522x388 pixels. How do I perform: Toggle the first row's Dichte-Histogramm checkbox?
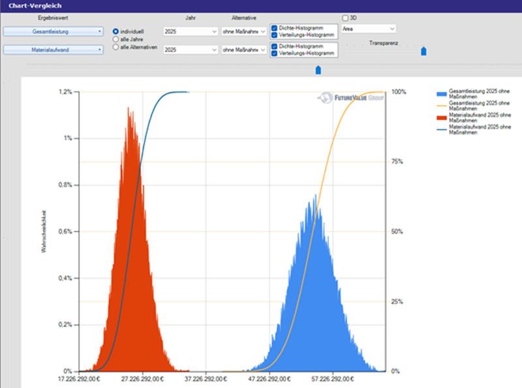pos(274,28)
